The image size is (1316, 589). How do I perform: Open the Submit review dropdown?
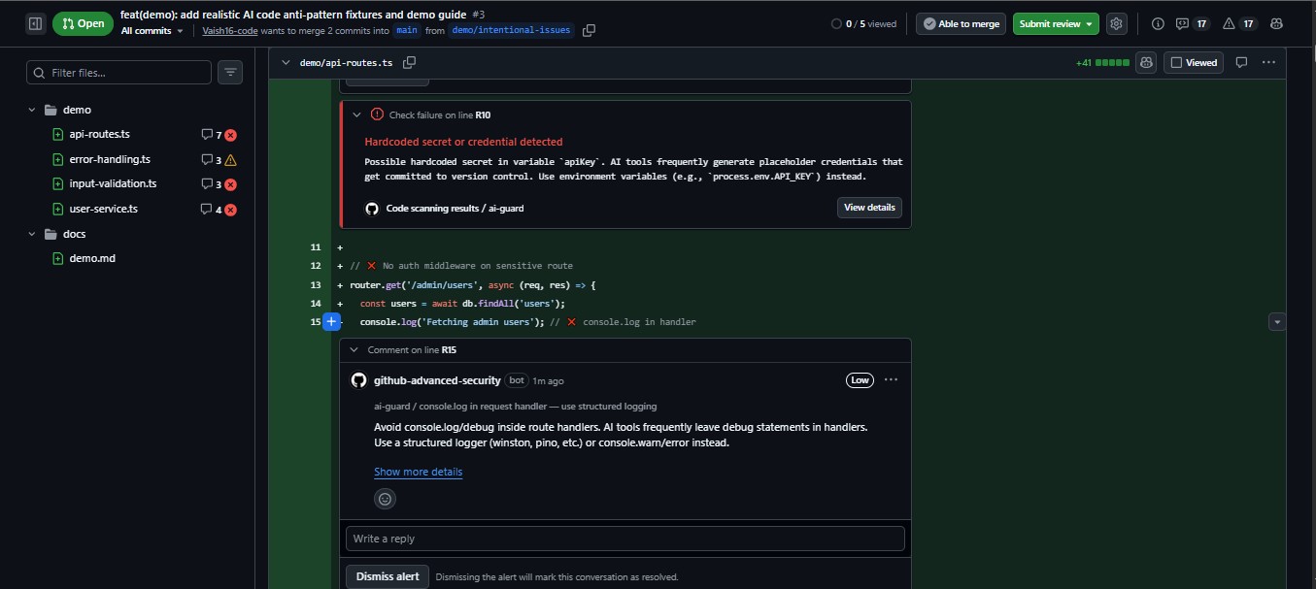pyautogui.click(x=1056, y=23)
